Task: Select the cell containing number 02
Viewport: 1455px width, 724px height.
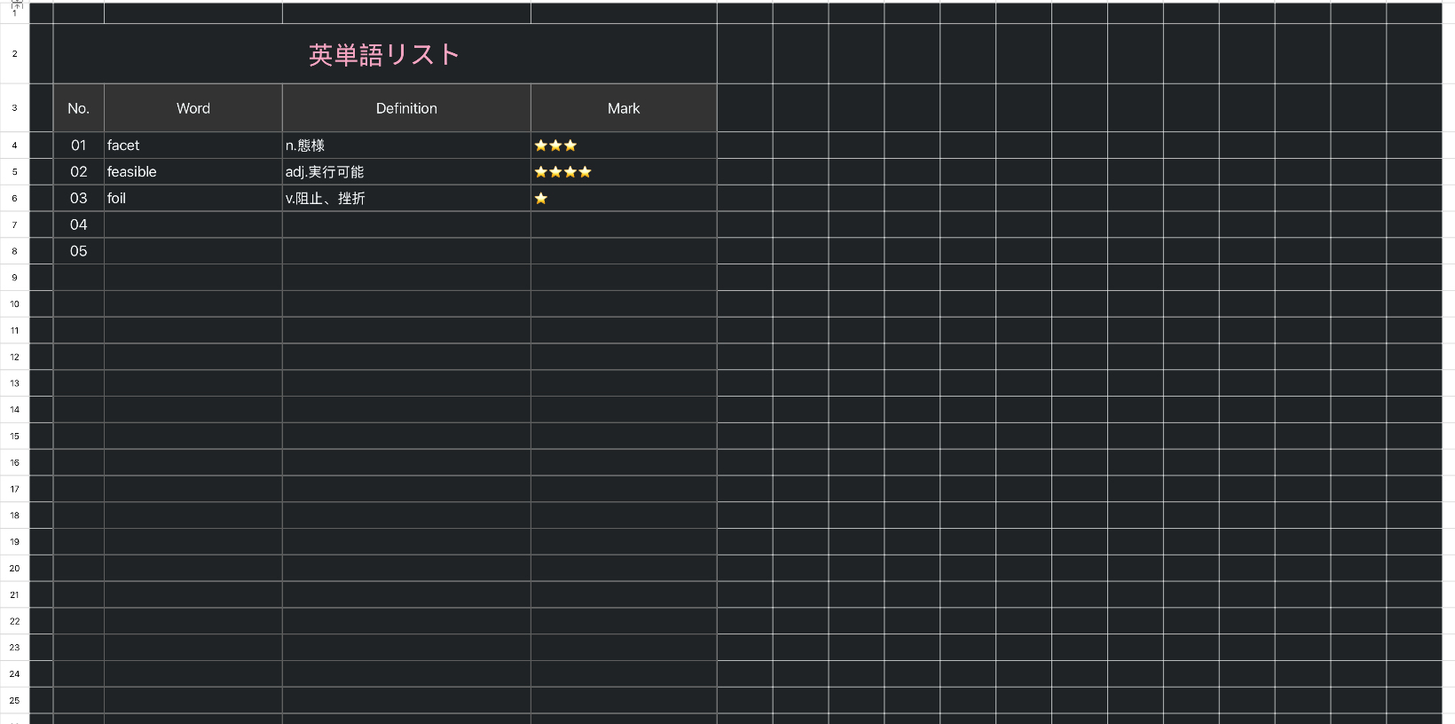Action: (x=79, y=172)
